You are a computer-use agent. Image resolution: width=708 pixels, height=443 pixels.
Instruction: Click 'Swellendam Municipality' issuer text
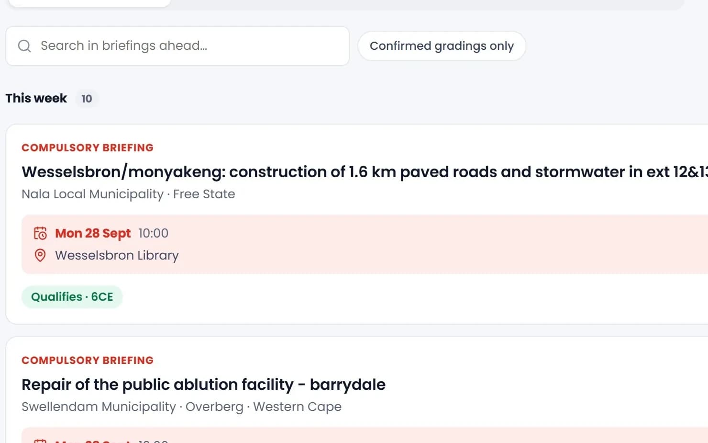click(99, 407)
